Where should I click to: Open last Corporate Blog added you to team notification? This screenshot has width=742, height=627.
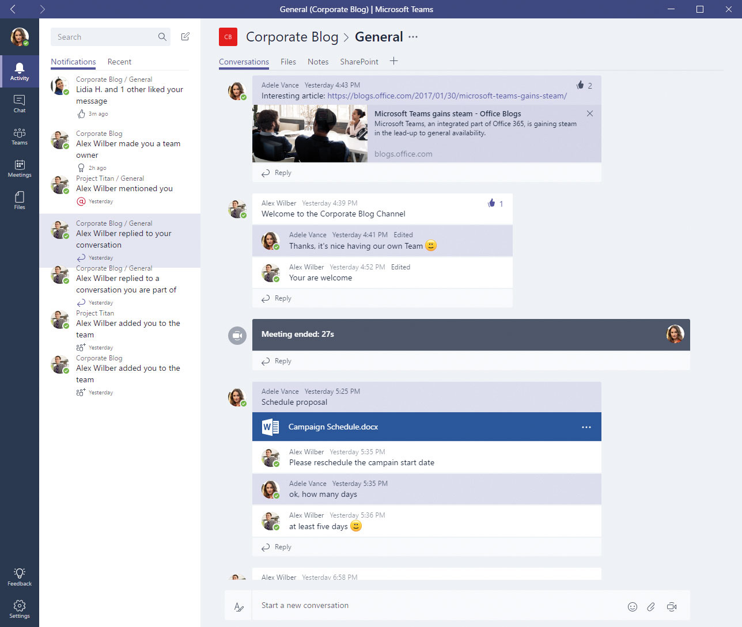point(120,375)
